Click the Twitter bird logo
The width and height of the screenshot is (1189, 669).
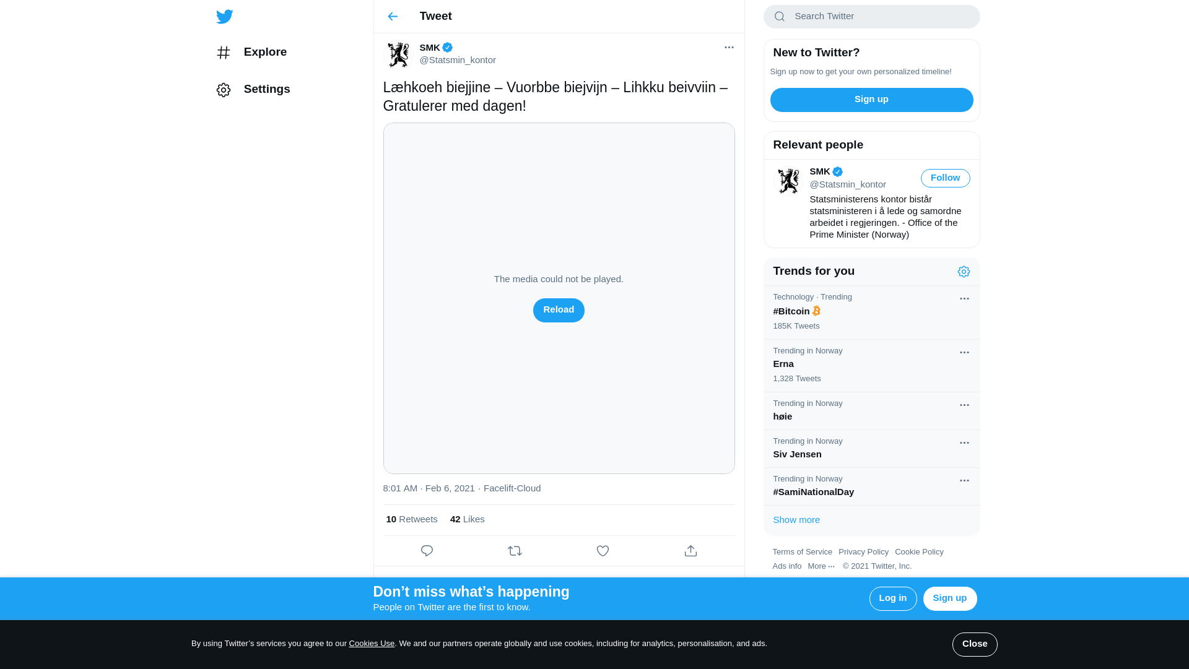pos(225,17)
